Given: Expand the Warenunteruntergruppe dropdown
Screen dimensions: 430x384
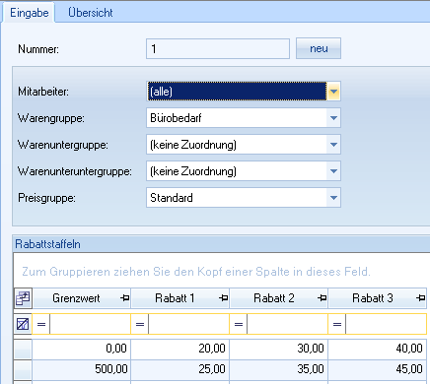Looking at the screenshot, I should point(333,171).
